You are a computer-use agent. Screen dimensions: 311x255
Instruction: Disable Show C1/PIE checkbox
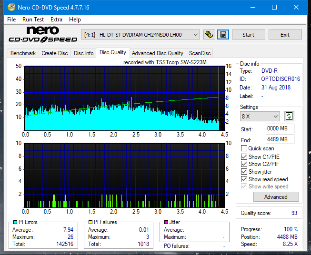click(x=244, y=157)
